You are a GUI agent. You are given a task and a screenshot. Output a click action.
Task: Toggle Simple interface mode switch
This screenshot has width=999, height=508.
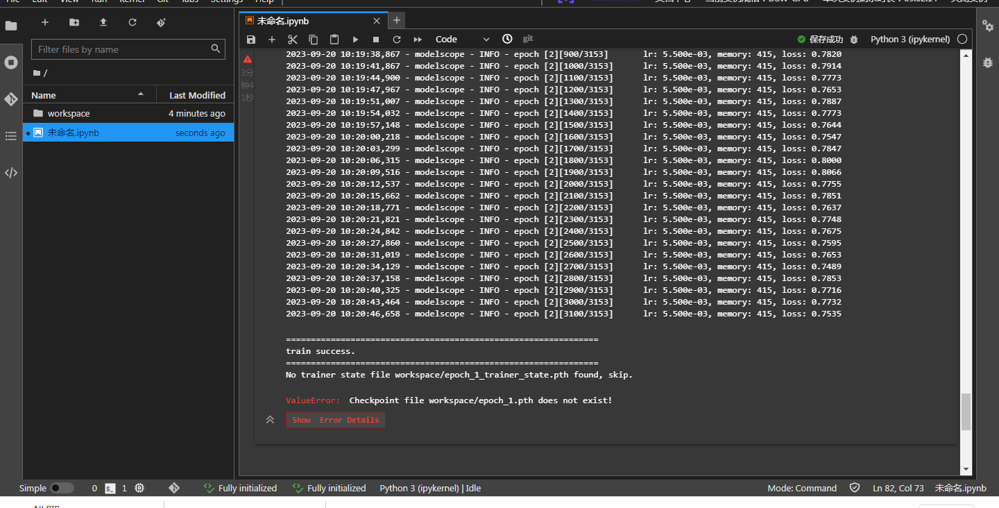[62, 489]
